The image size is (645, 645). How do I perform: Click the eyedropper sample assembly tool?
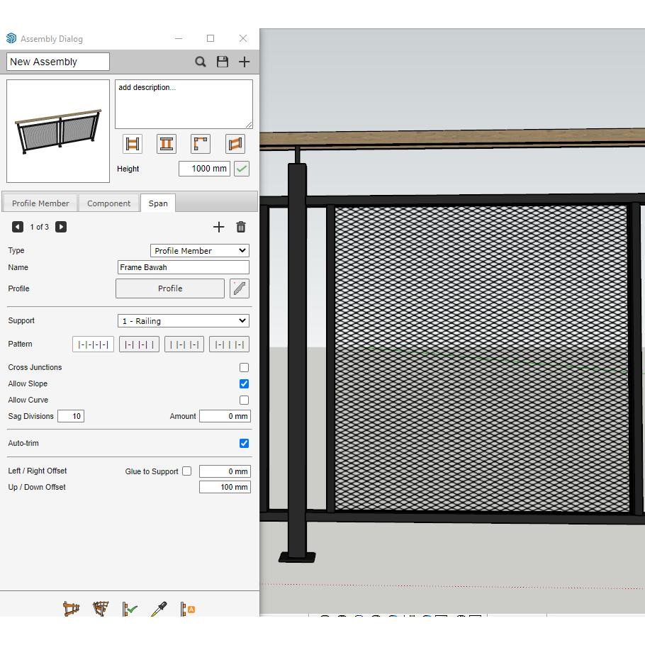(x=158, y=608)
